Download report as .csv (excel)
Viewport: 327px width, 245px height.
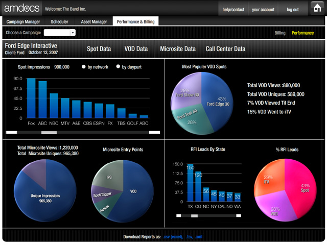tap(173, 237)
